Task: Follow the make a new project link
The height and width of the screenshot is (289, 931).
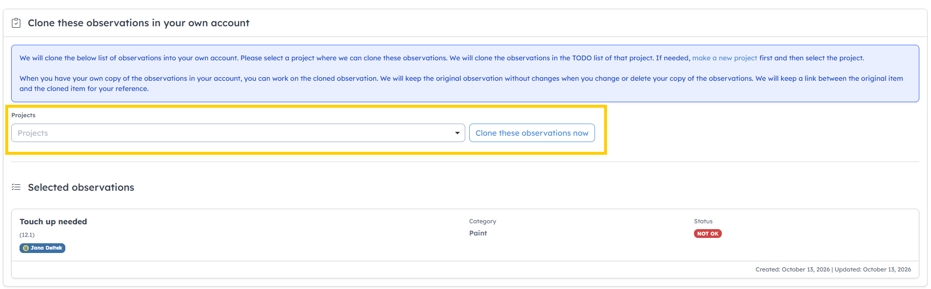Action: (x=724, y=58)
